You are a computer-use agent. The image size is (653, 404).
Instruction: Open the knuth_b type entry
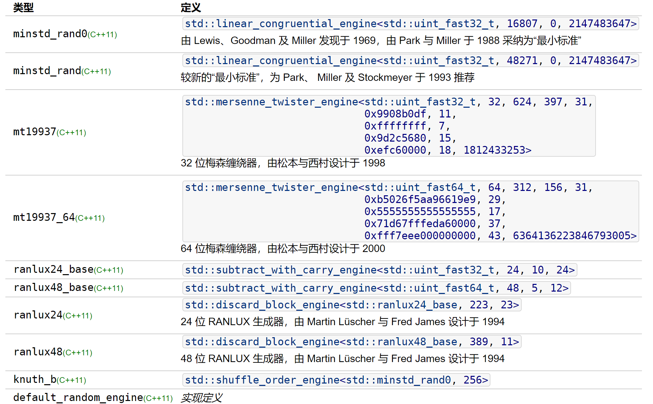(x=35, y=380)
